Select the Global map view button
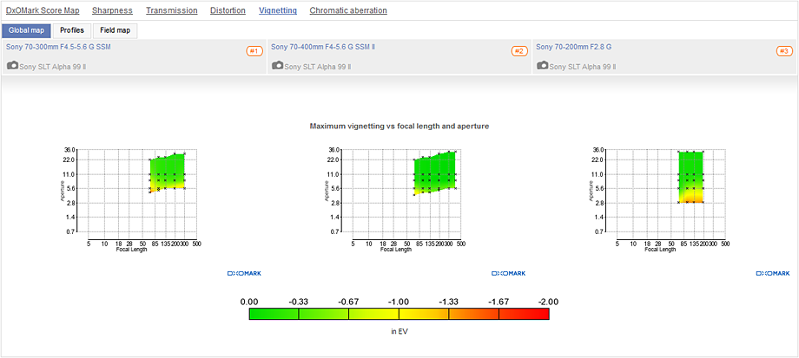This screenshot has width=799, height=358. tap(27, 30)
